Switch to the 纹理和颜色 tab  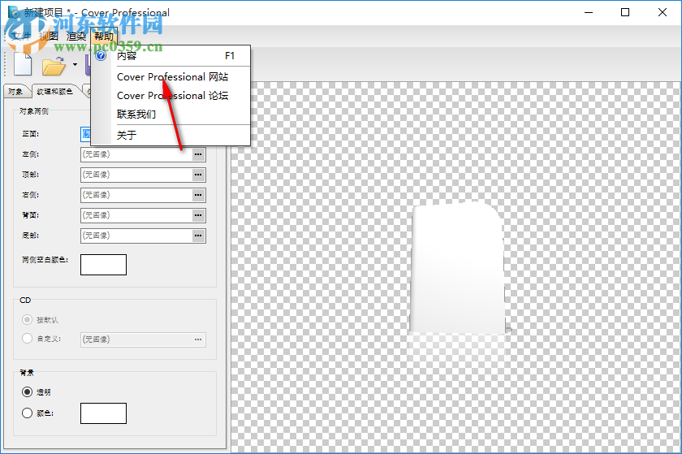(x=55, y=92)
